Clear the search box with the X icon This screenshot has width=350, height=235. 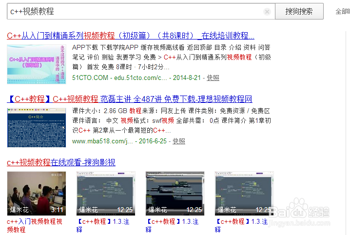[x=267, y=11]
